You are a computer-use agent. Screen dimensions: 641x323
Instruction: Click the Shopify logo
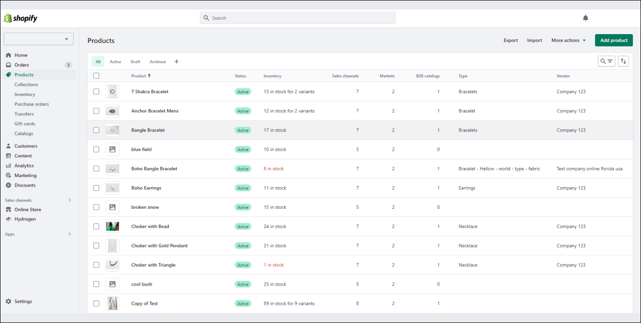click(21, 18)
